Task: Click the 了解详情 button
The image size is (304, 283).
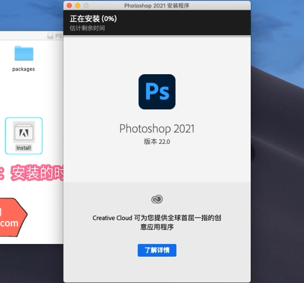Action: [157, 250]
